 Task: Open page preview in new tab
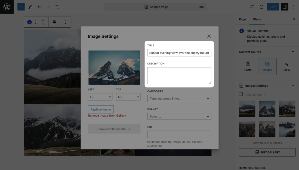click(x=261, y=7)
